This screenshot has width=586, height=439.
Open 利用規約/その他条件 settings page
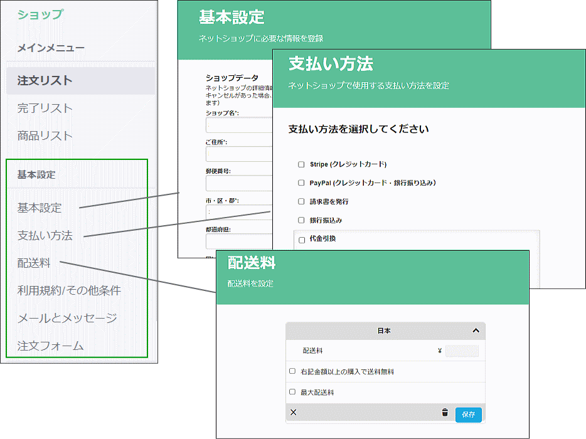(x=69, y=291)
